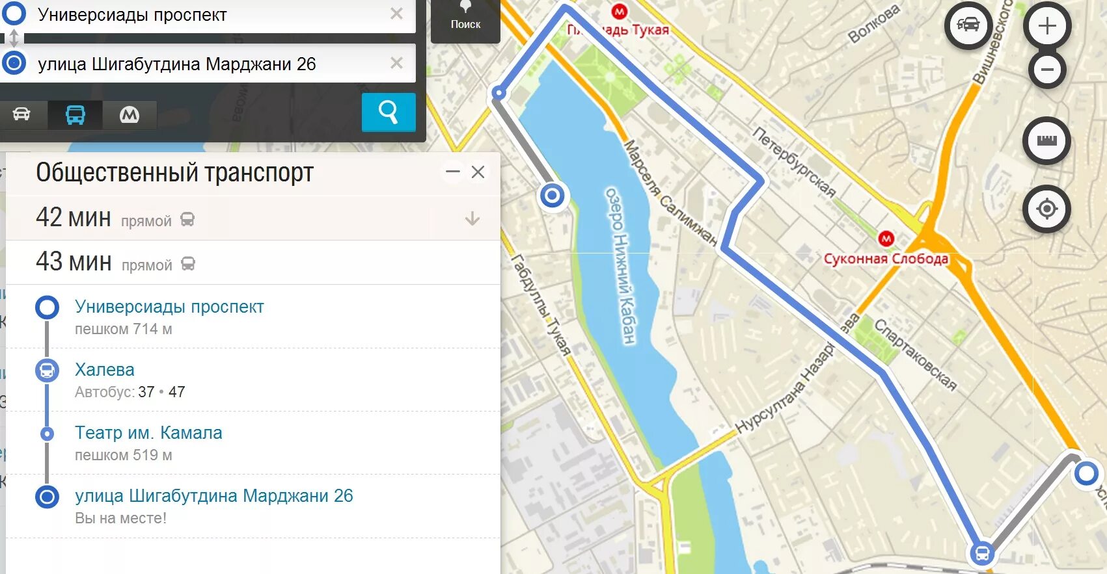Open Халева bus stop link
The width and height of the screenshot is (1107, 574).
click(x=105, y=370)
